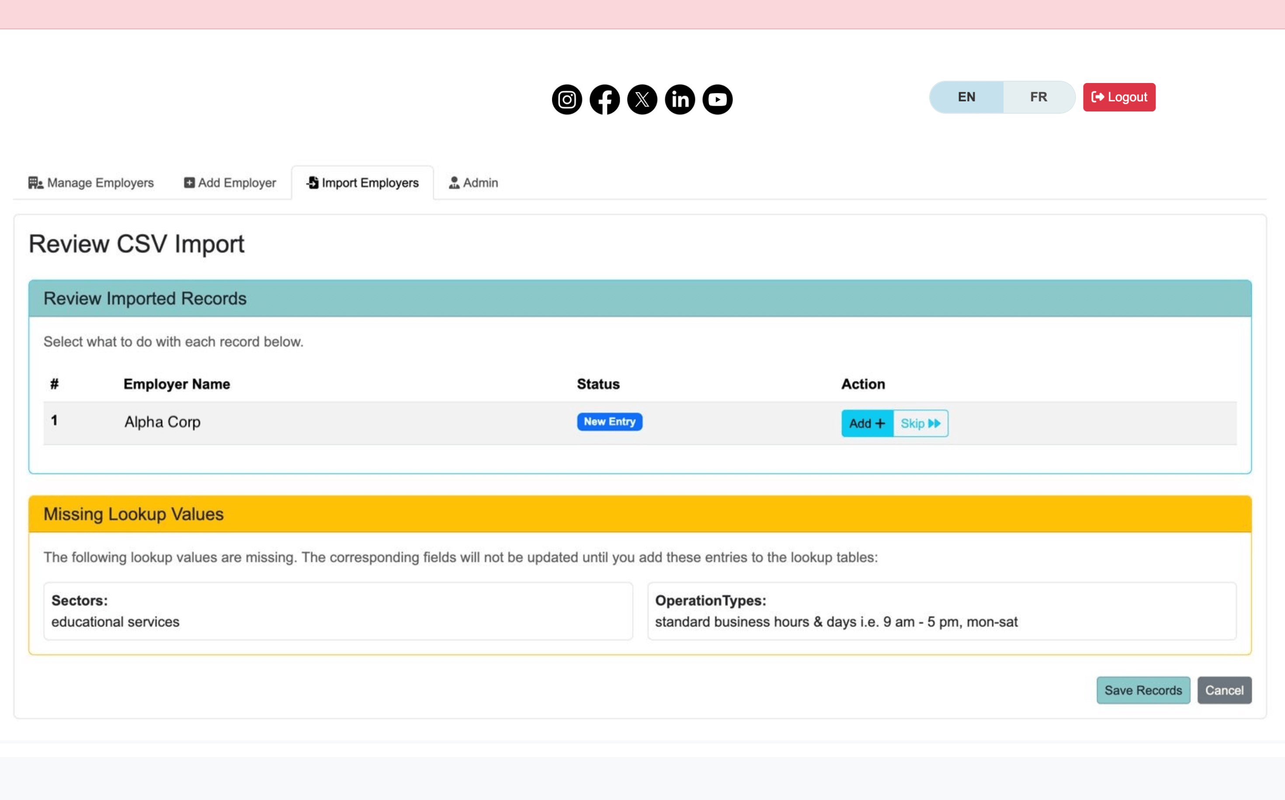Open the X (Twitter) icon
The width and height of the screenshot is (1285, 800).
642,100
